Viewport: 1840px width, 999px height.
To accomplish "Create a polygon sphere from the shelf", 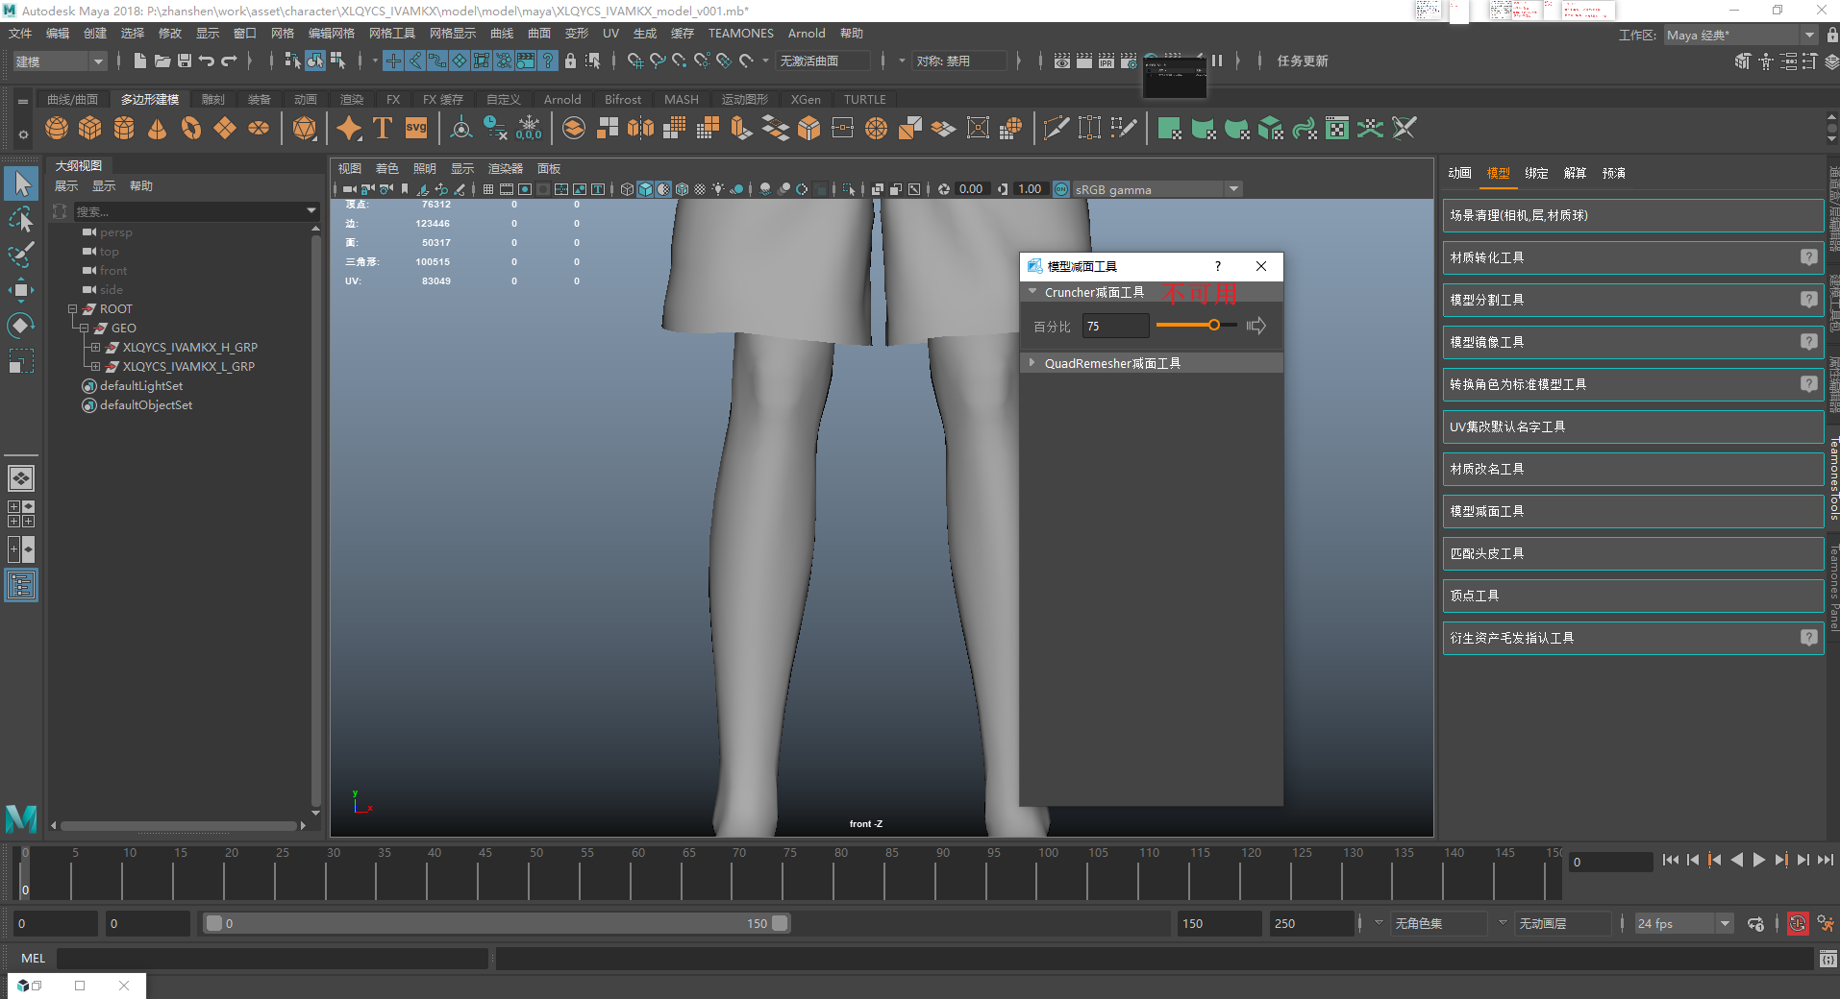I will tap(57, 128).
